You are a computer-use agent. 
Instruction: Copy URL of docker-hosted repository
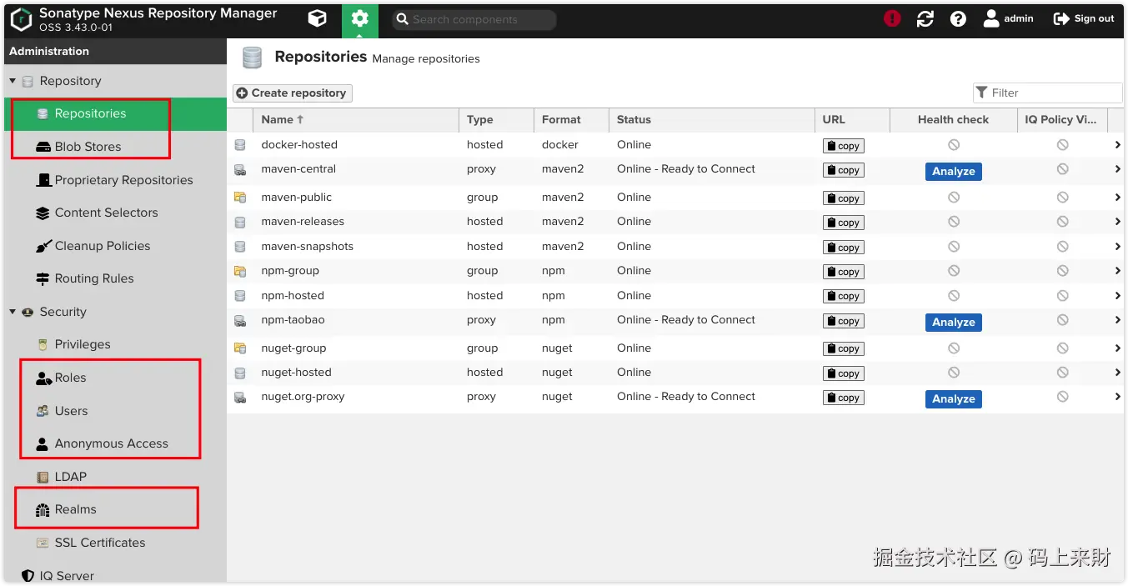843,146
